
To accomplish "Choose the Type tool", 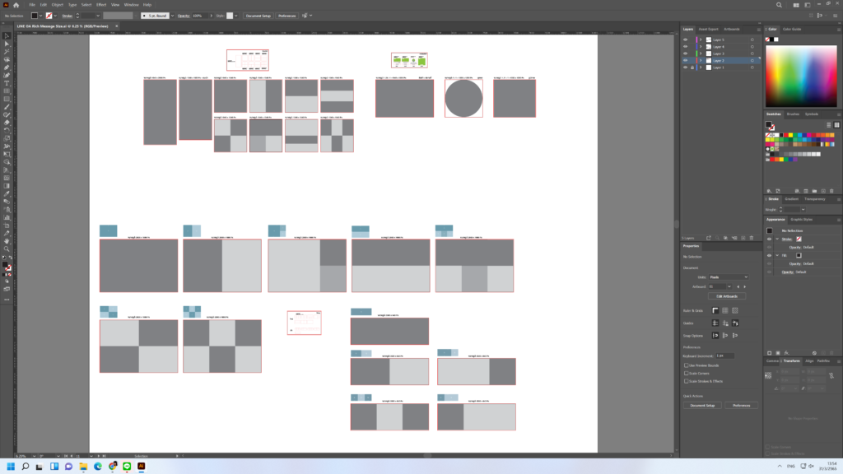I will click(x=6, y=83).
